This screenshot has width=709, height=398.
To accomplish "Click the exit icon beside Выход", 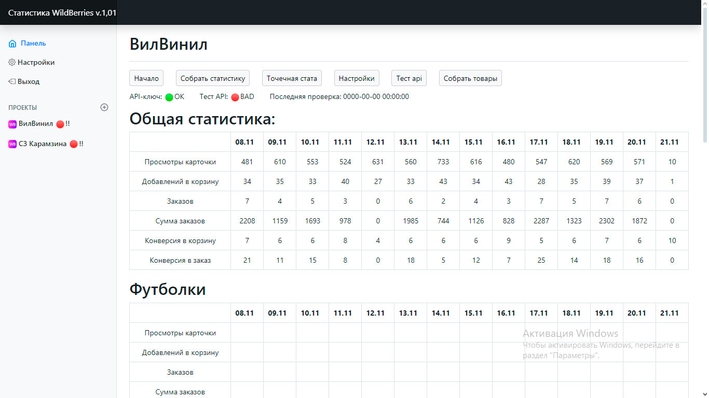I will [12, 81].
